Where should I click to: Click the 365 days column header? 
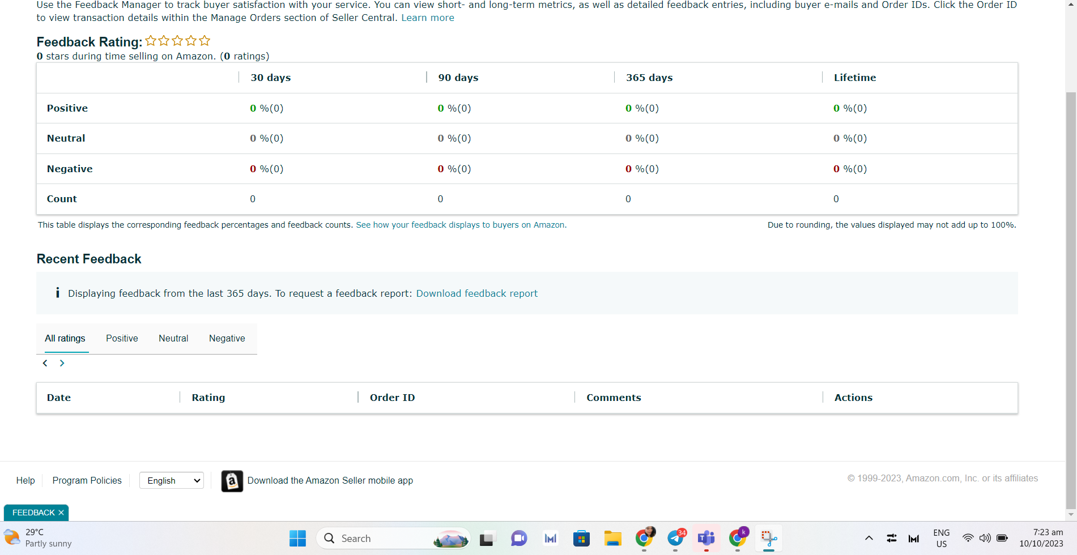tap(649, 78)
